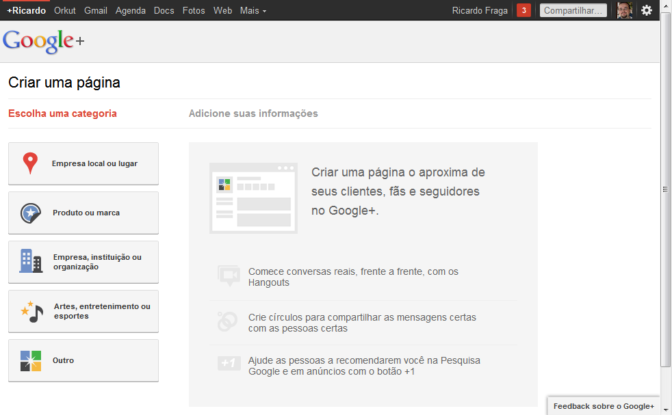
Task: Click the Compartilhar button
Action: click(573, 10)
